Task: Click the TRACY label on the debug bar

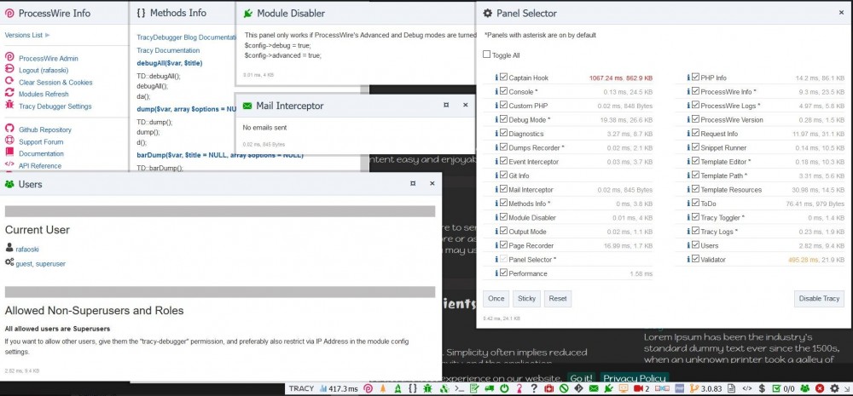Action: (x=301, y=388)
